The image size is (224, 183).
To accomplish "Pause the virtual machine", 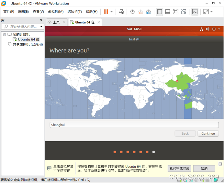I will tap(106, 12).
